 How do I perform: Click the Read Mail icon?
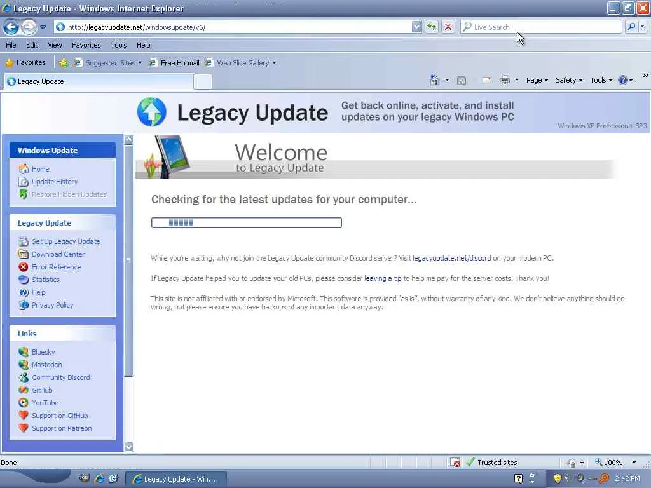coord(487,80)
